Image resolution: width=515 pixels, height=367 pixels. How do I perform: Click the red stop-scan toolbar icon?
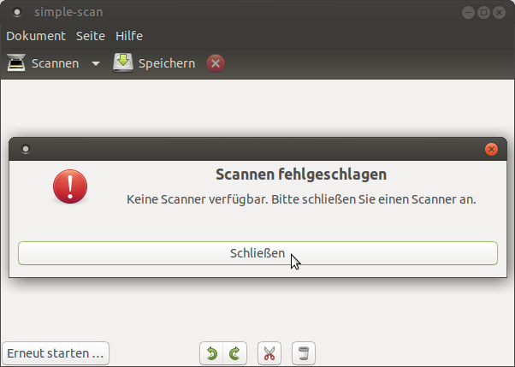coord(216,63)
